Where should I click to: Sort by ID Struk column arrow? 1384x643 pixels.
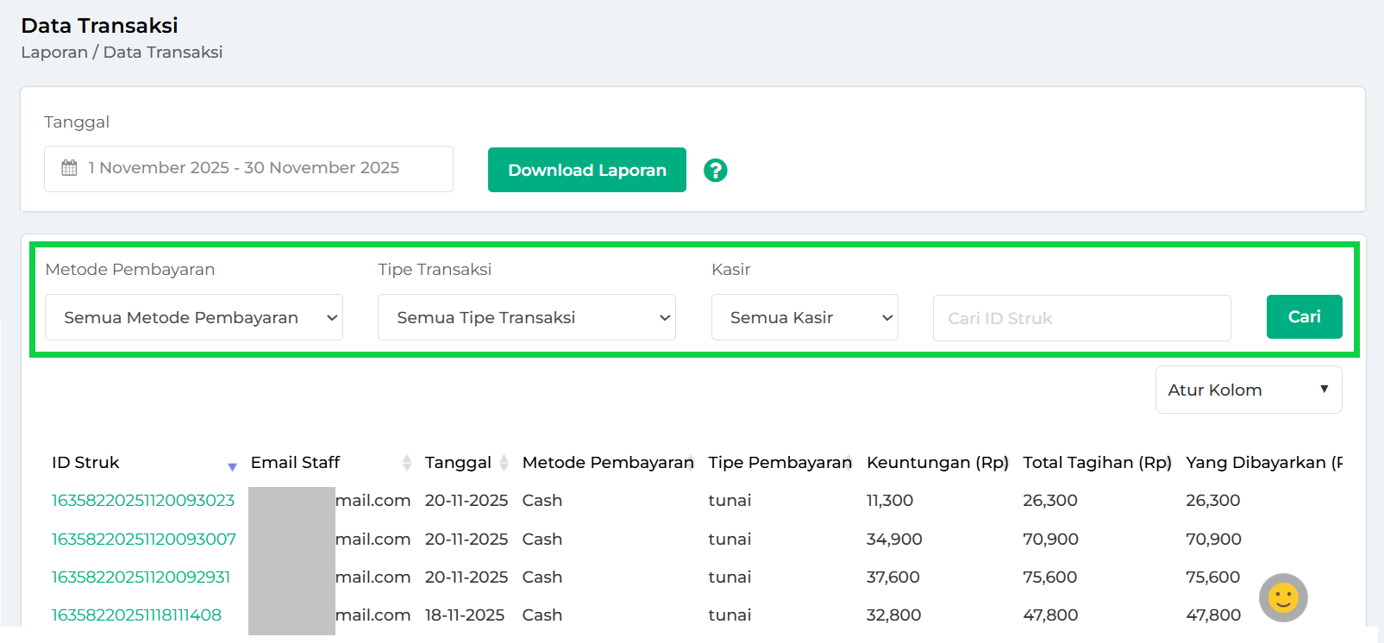point(232,466)
